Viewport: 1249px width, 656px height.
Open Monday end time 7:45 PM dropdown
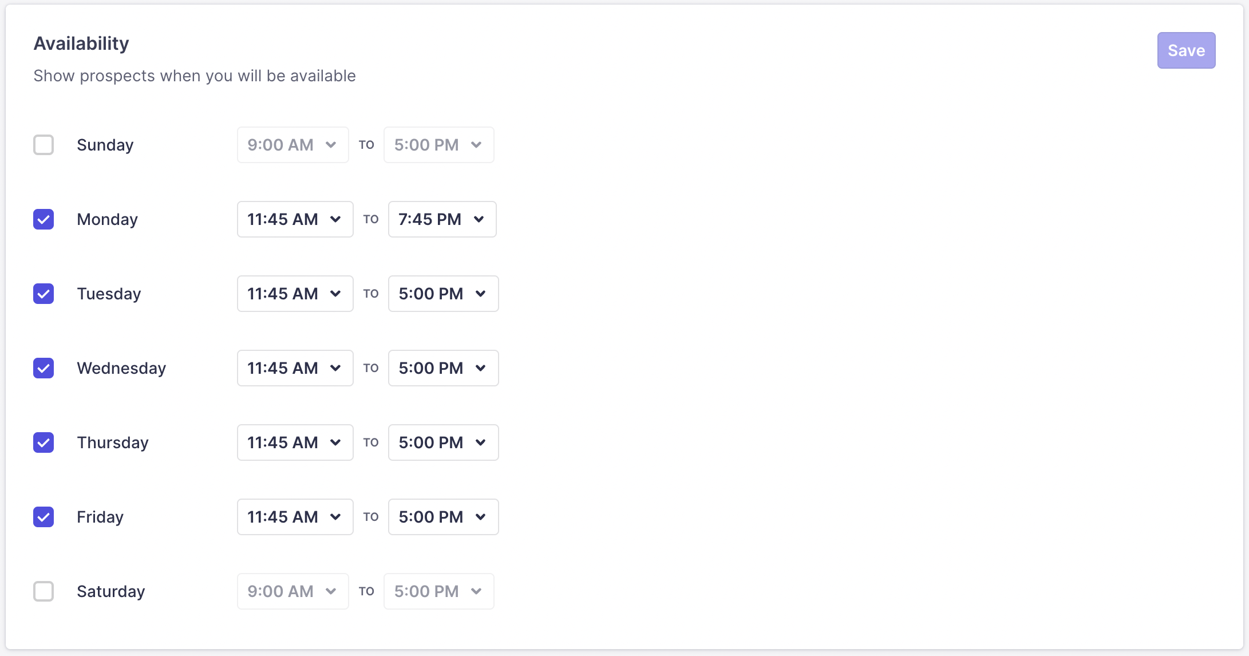click(x=442, y=219)
